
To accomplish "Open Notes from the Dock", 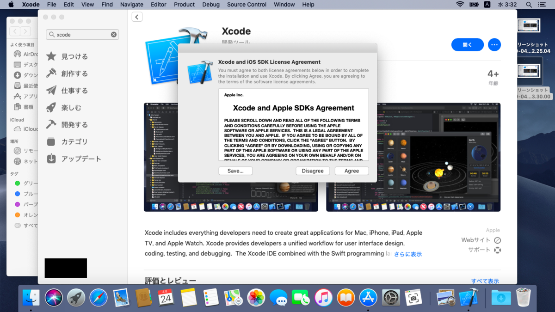I will [188, 298].
